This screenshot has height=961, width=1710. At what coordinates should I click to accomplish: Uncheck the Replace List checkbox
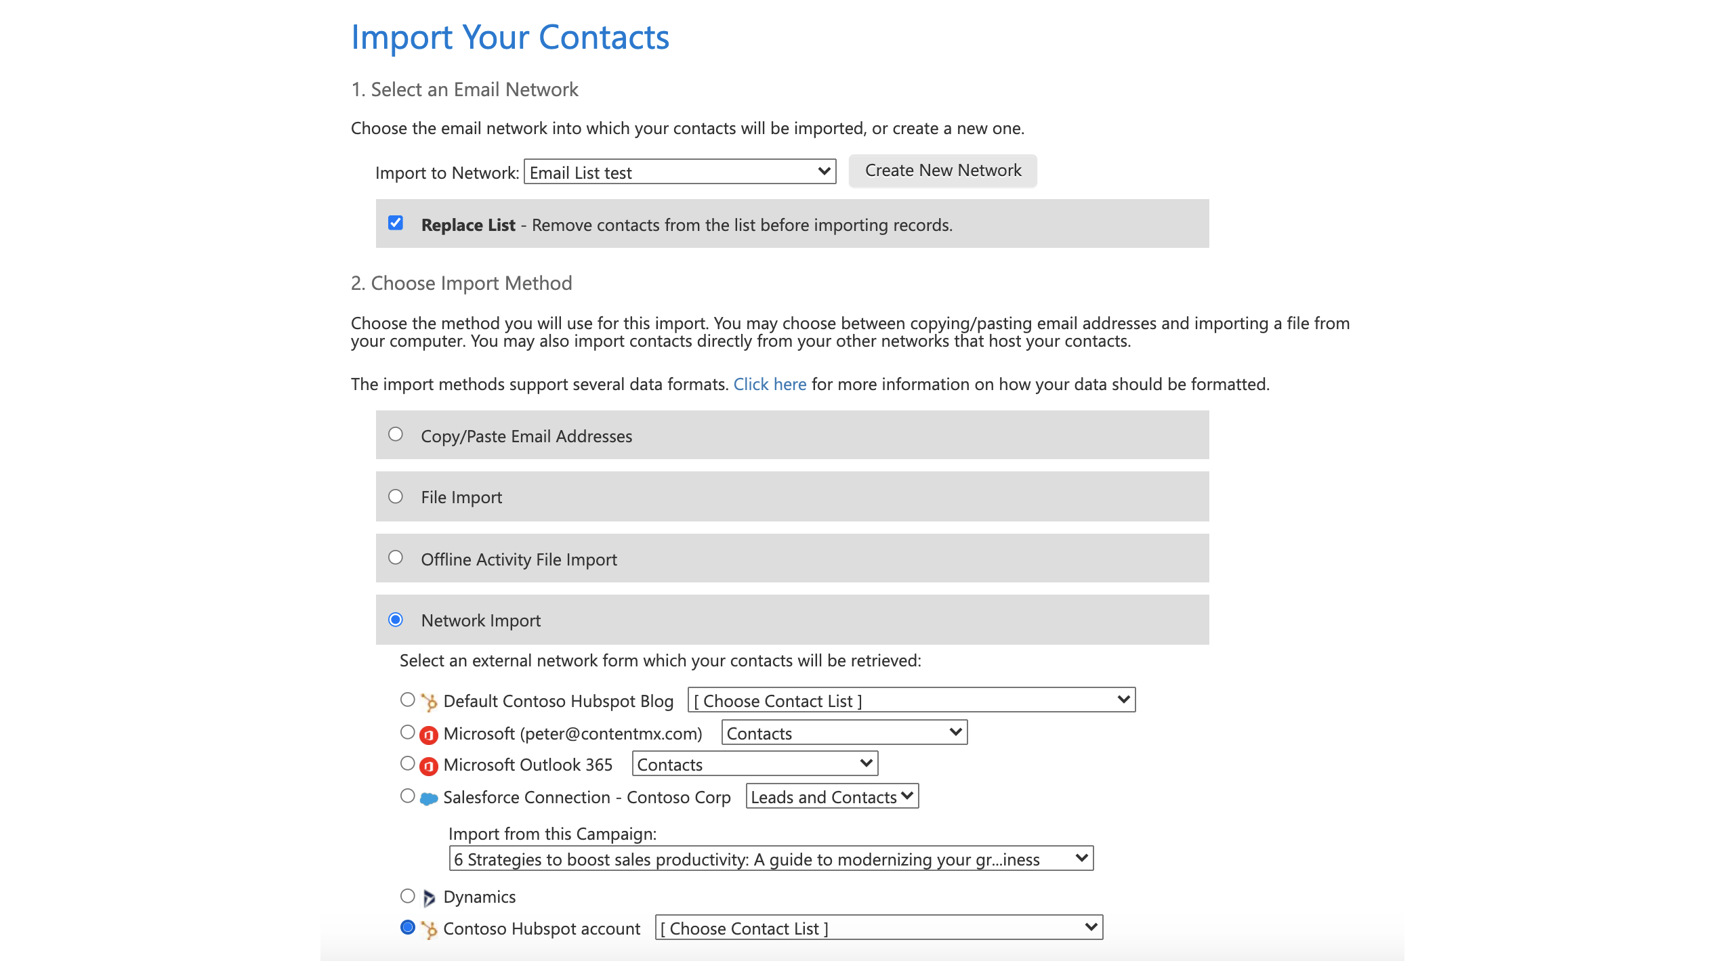click(396, 222)
